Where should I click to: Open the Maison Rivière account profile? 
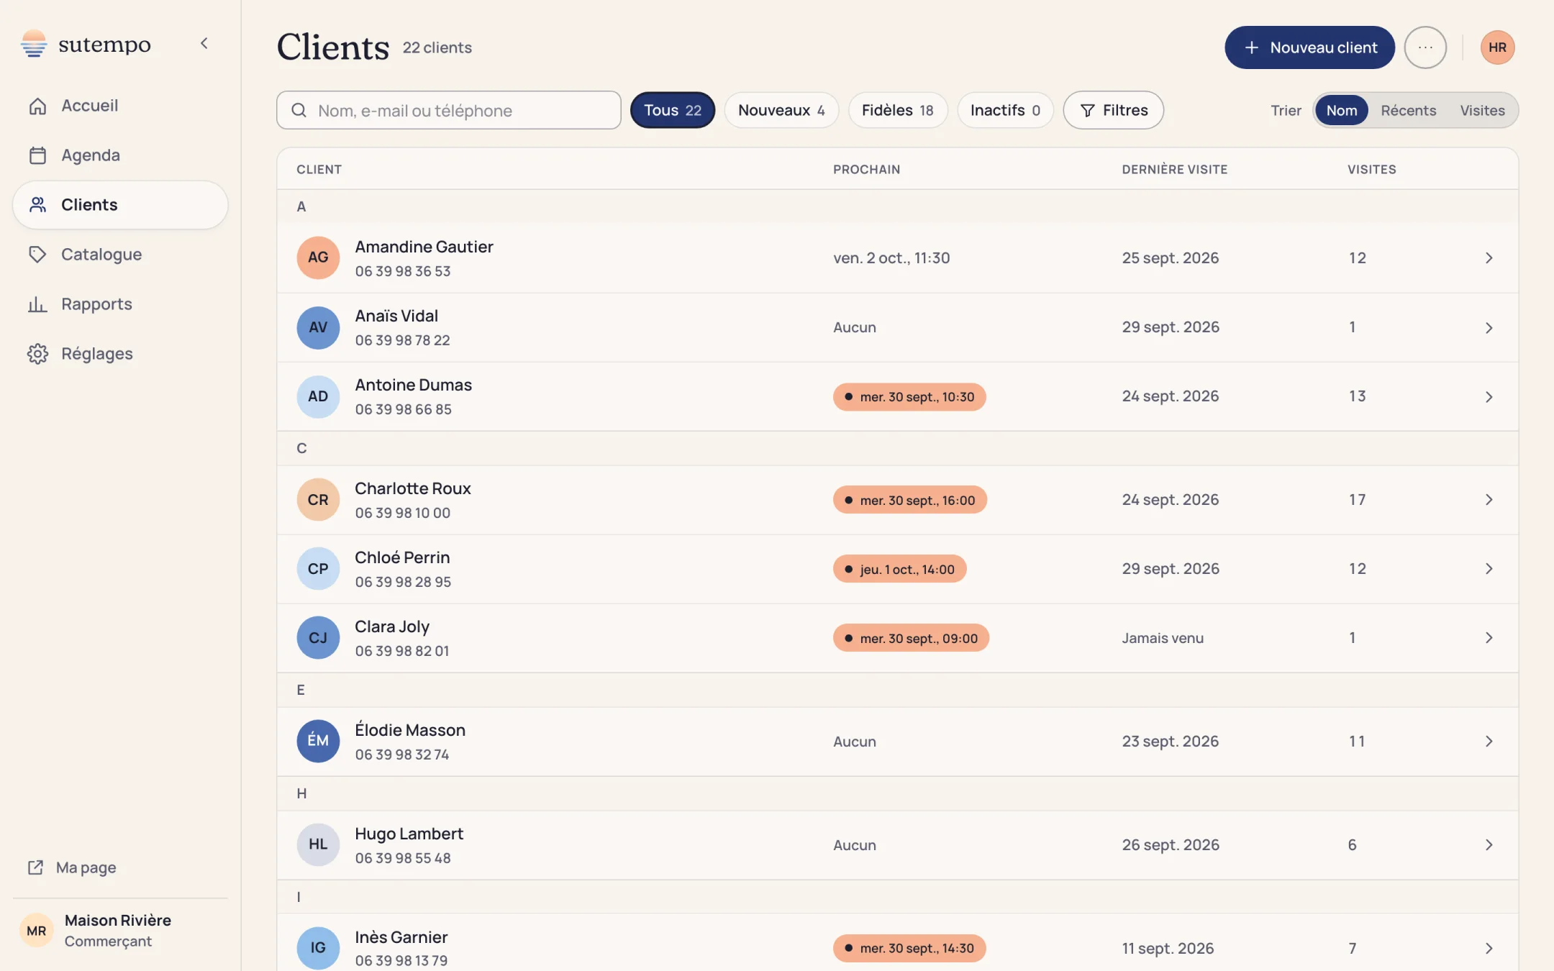(x=120, y=931)
